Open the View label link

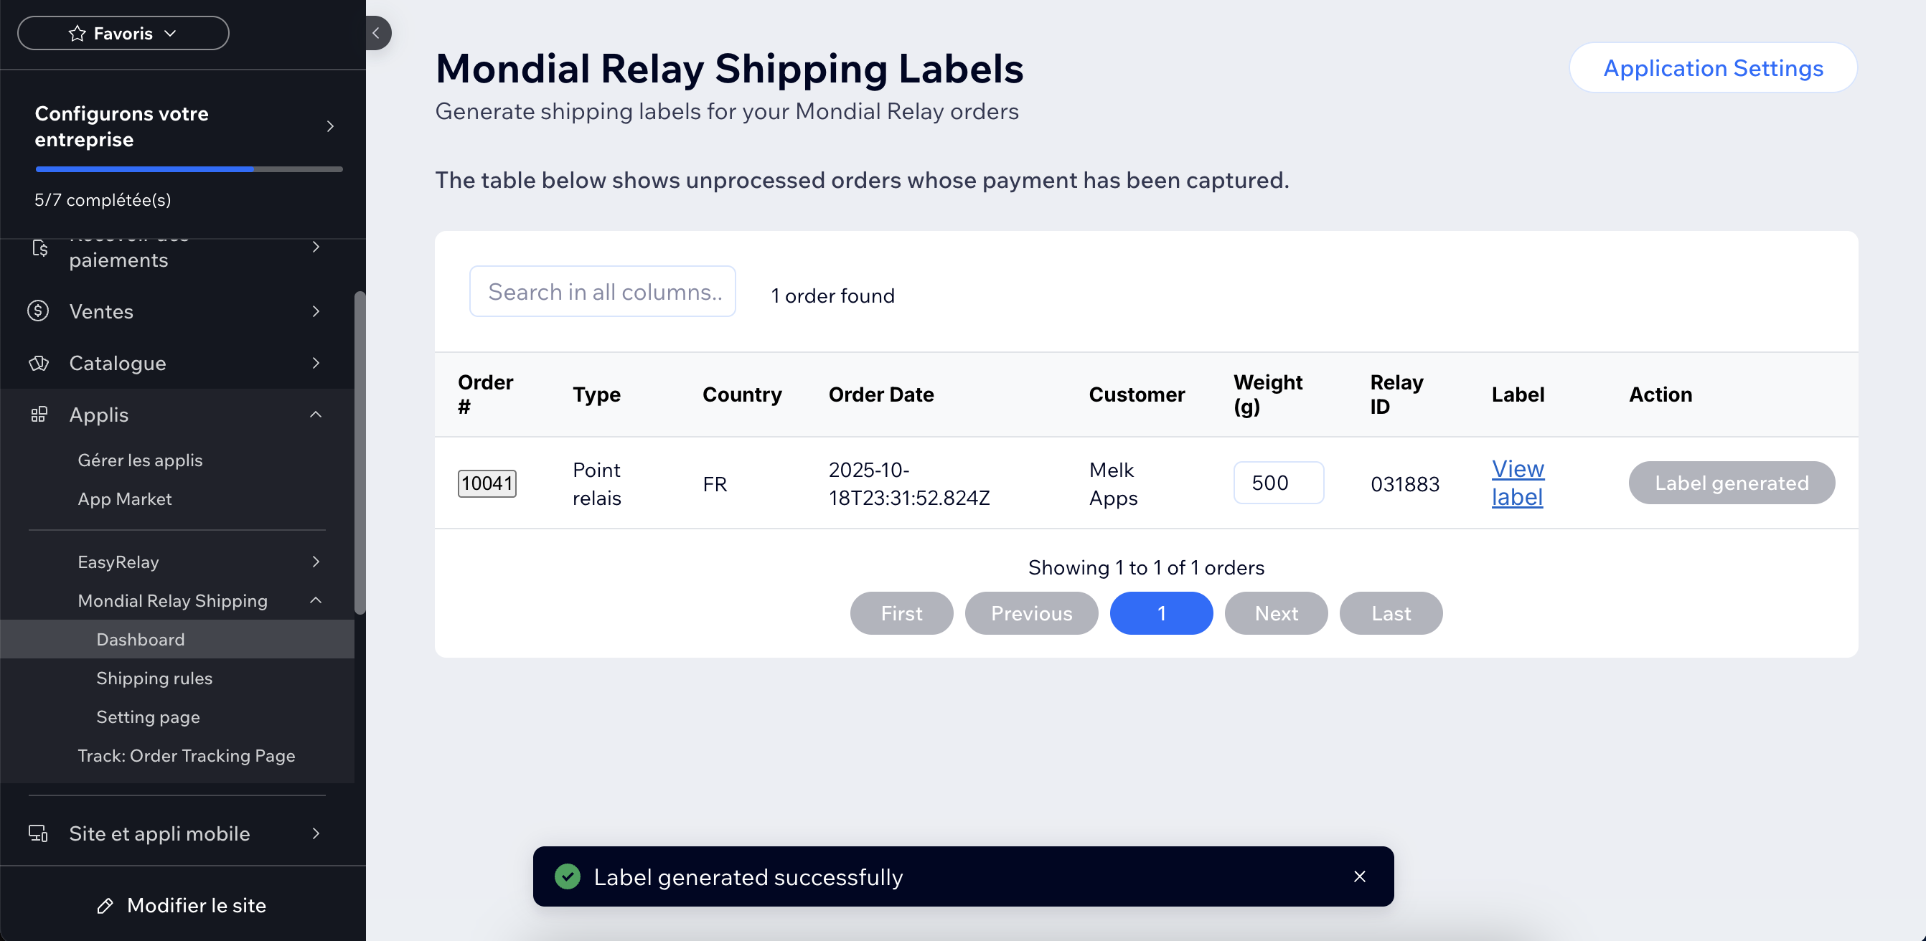pyautogui.click(x=1517, y=483)
